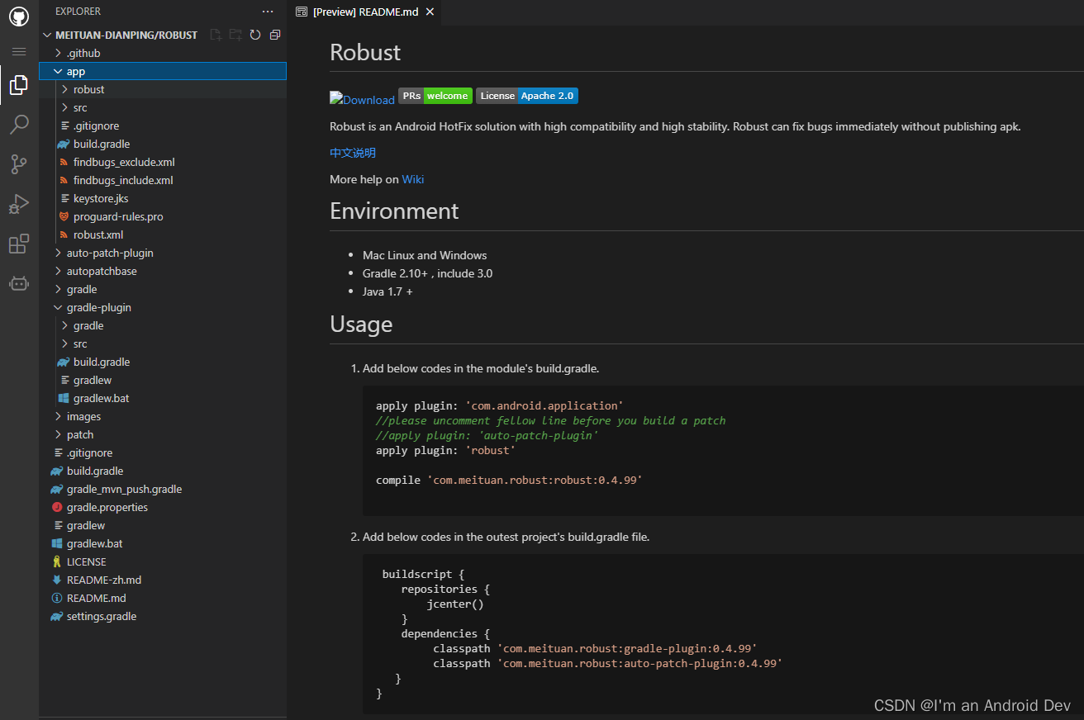Click gradle icon of settings.gradle
Image resolution: width=1084 pixels, height=720 pixels.
(x=57, y=616)
